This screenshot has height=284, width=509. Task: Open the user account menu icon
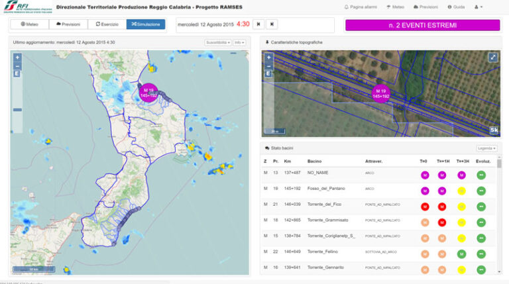coord(479,7)
